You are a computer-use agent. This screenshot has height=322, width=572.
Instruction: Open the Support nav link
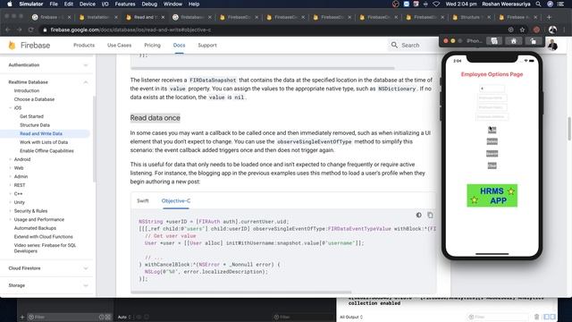pyautogui.click(x=207, y=46)
